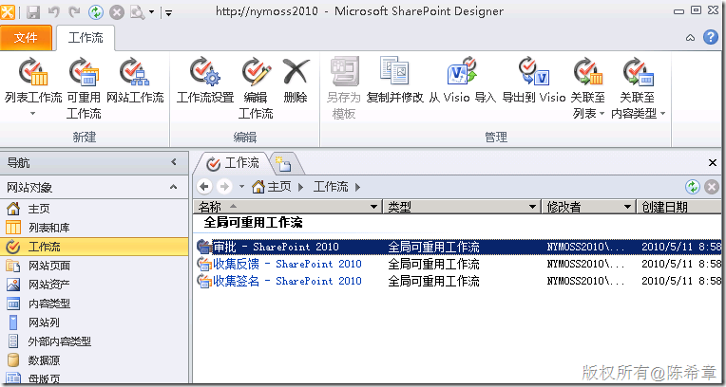The width and height of the screenshot is (726, 387).
Task: Click the SharePoint Designer application icon
Action: (x=8, y=12)
